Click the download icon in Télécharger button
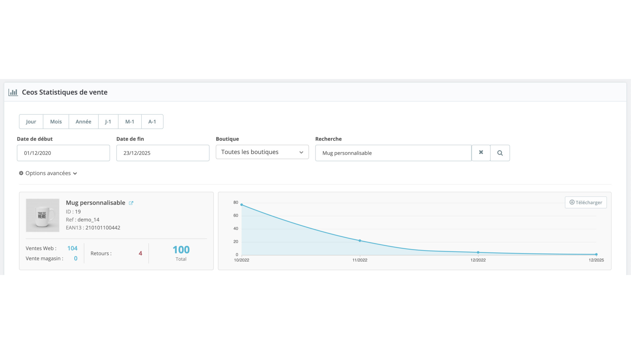This screenshot has width=631, height=354. click(x=571, y=202)
